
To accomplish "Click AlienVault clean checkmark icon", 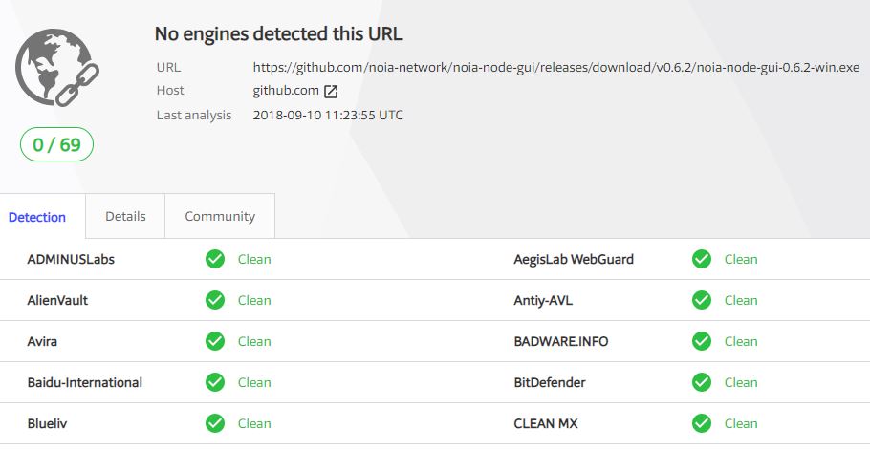I will [x=215, y=300].
